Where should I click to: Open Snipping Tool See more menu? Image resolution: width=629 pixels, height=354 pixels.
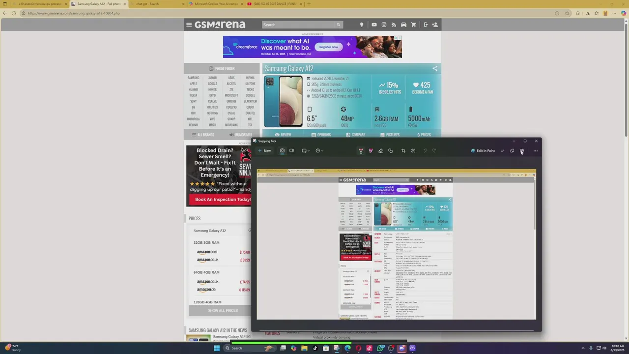(x=535, y=151)
